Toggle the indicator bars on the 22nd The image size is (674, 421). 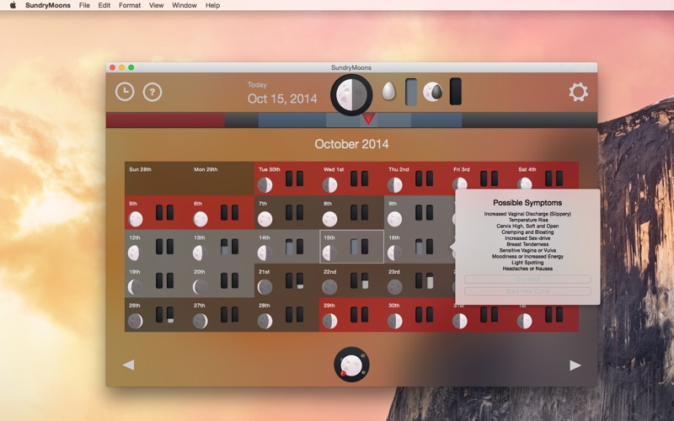coord(360,280)
